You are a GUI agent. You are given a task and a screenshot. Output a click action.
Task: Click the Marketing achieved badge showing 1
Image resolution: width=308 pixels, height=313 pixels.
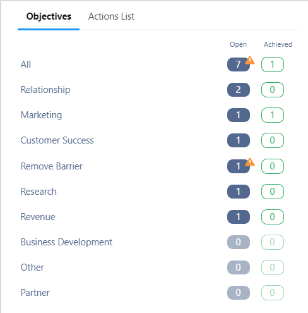[x=273, y=115]
